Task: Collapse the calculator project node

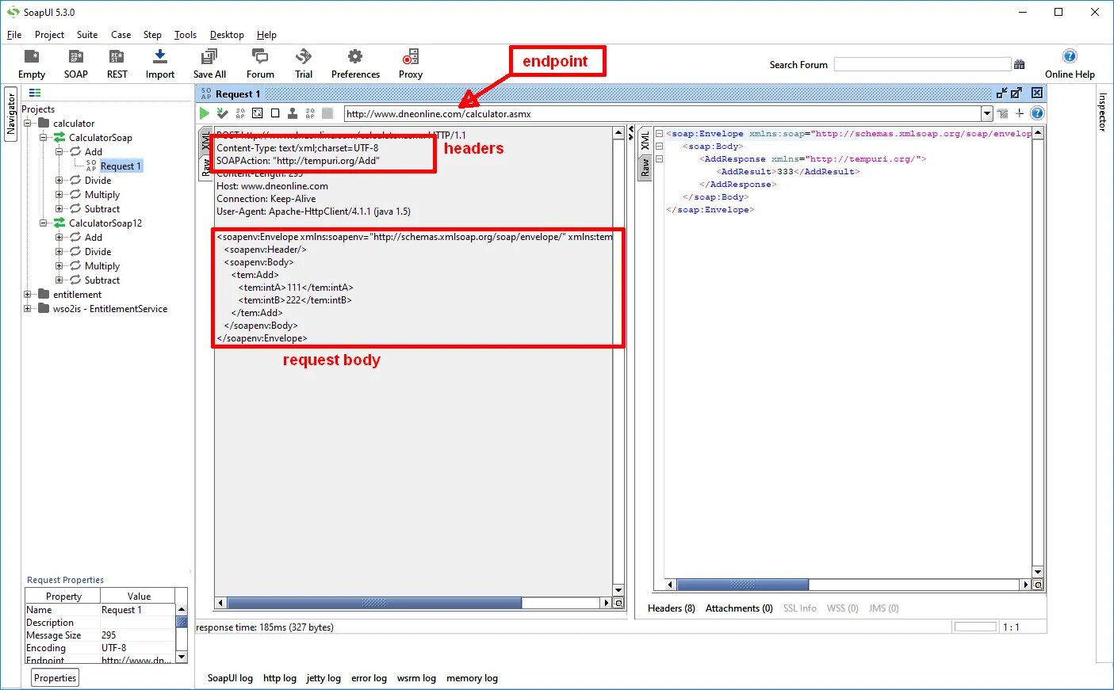Action: [28, 123]
